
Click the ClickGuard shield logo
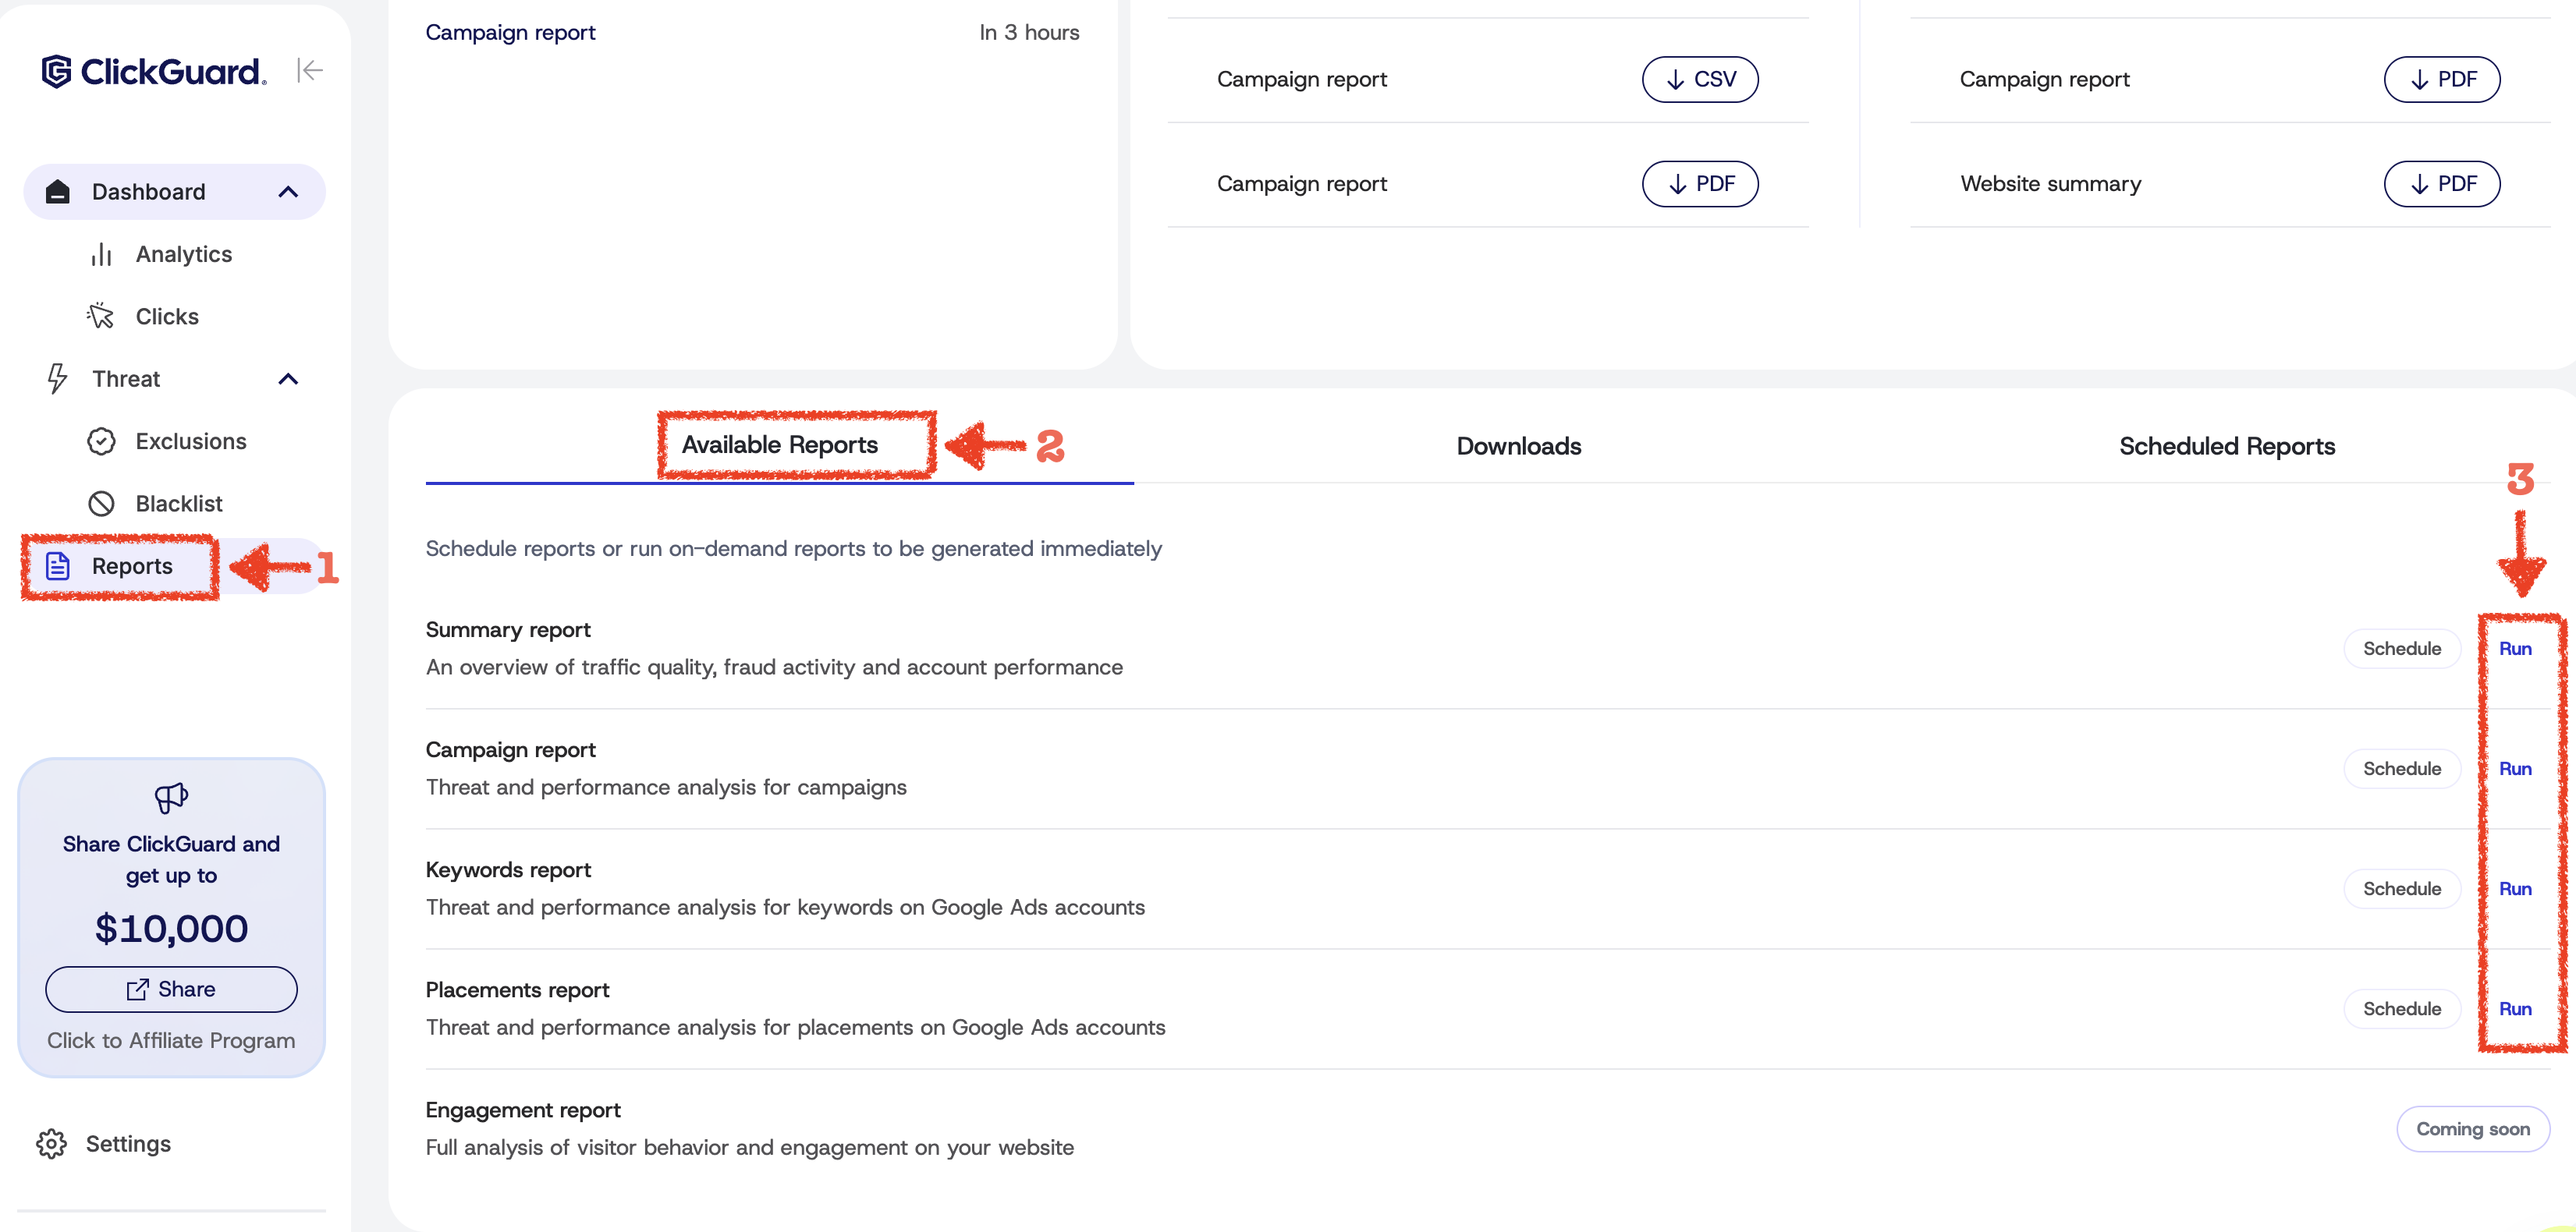[x=56, y=71]
